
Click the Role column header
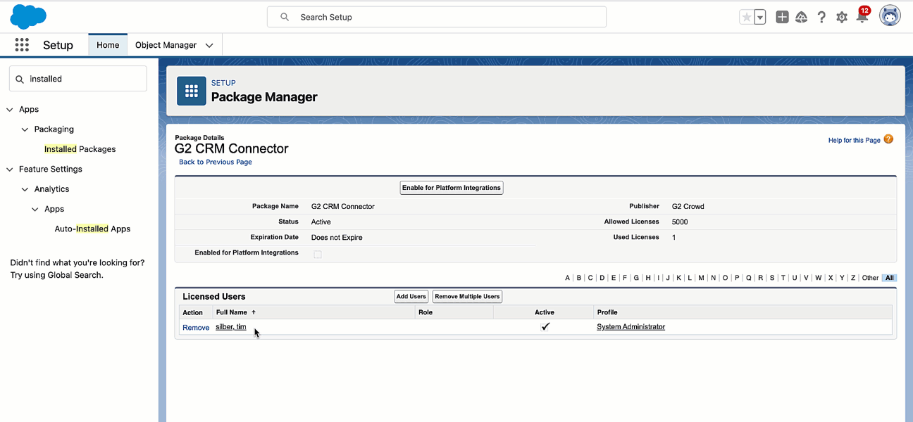pos(425,312)
